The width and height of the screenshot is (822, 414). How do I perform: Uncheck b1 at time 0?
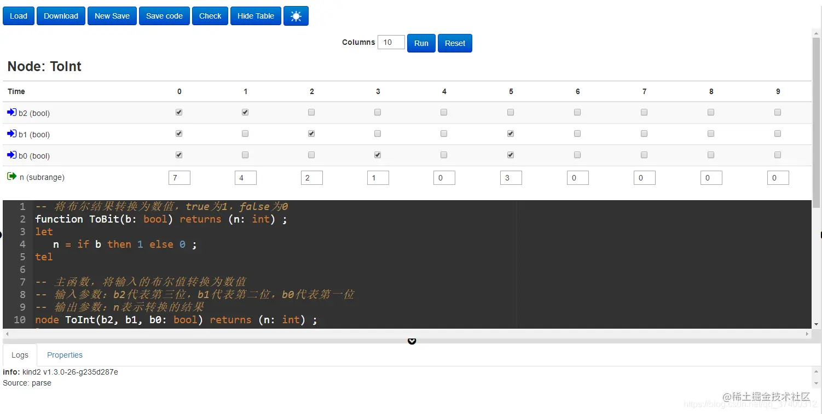[x=179, y=133]
